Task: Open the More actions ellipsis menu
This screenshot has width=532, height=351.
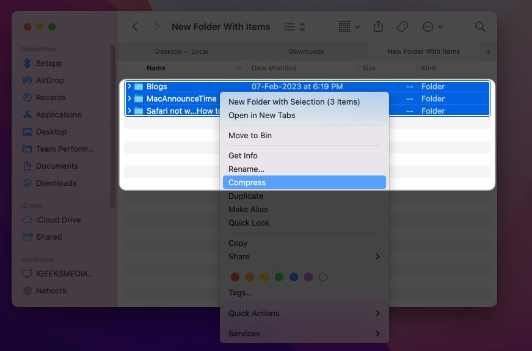Action: [432, 26]
